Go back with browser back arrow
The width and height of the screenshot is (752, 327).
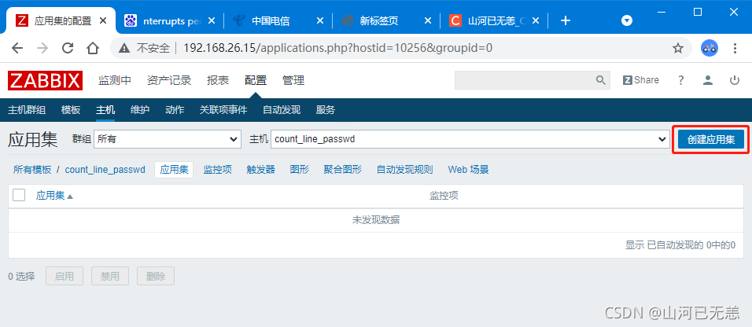click(x=17, y=48)
